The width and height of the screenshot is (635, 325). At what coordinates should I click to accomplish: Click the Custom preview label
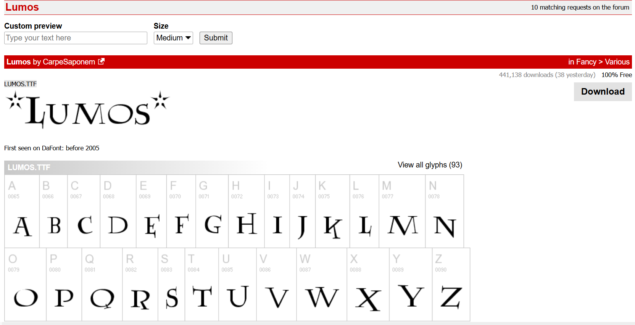click(x=33, y=26)
